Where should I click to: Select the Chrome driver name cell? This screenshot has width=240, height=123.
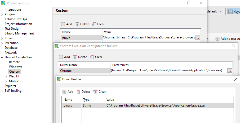point(85,71)
